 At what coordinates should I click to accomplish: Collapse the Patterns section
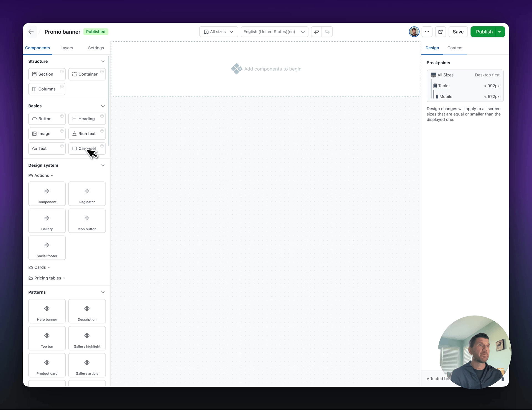pyautogui.click(x=103, y=292)
